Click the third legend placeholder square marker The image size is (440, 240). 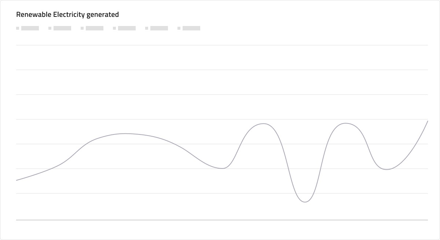[82, 28]
